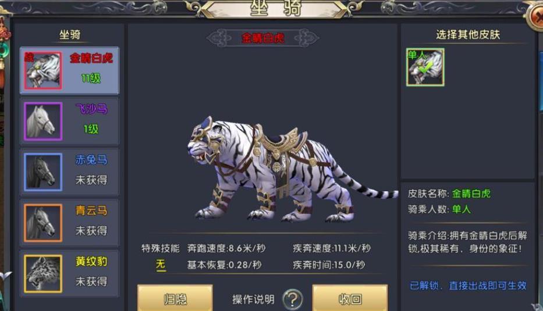Select the 金睛白虎 tiger mount icon

tap(43, 70)
